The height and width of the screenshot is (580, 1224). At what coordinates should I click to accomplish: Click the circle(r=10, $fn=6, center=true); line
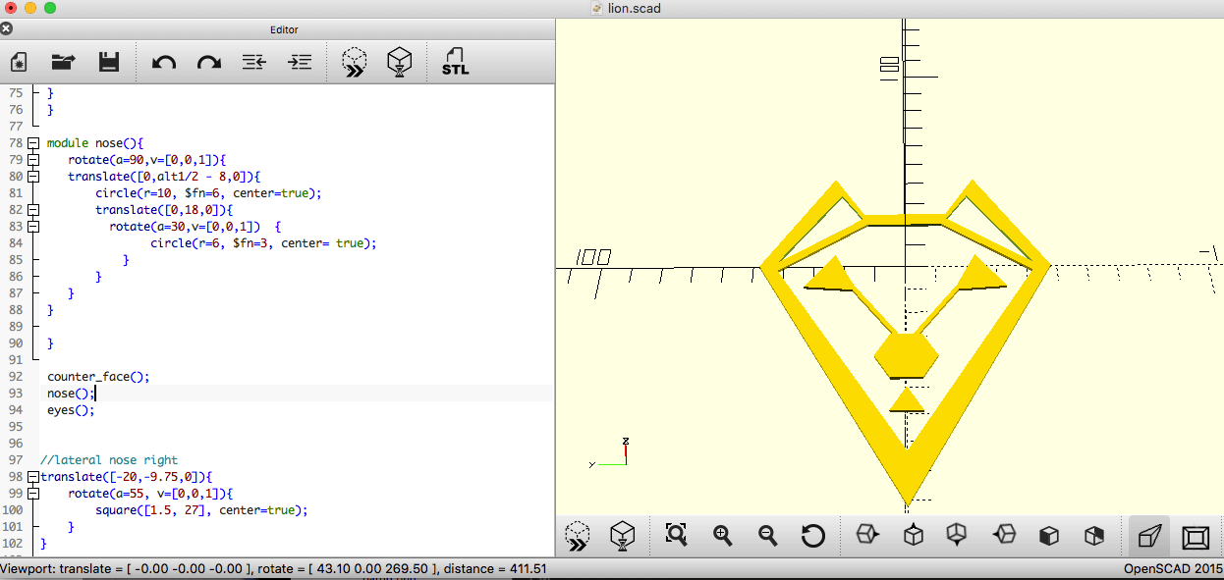(208, 193)
